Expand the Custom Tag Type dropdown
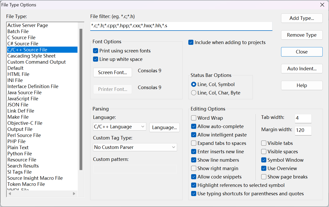The height and width of the screenshot is (207, 329). (x=135, y=147)
